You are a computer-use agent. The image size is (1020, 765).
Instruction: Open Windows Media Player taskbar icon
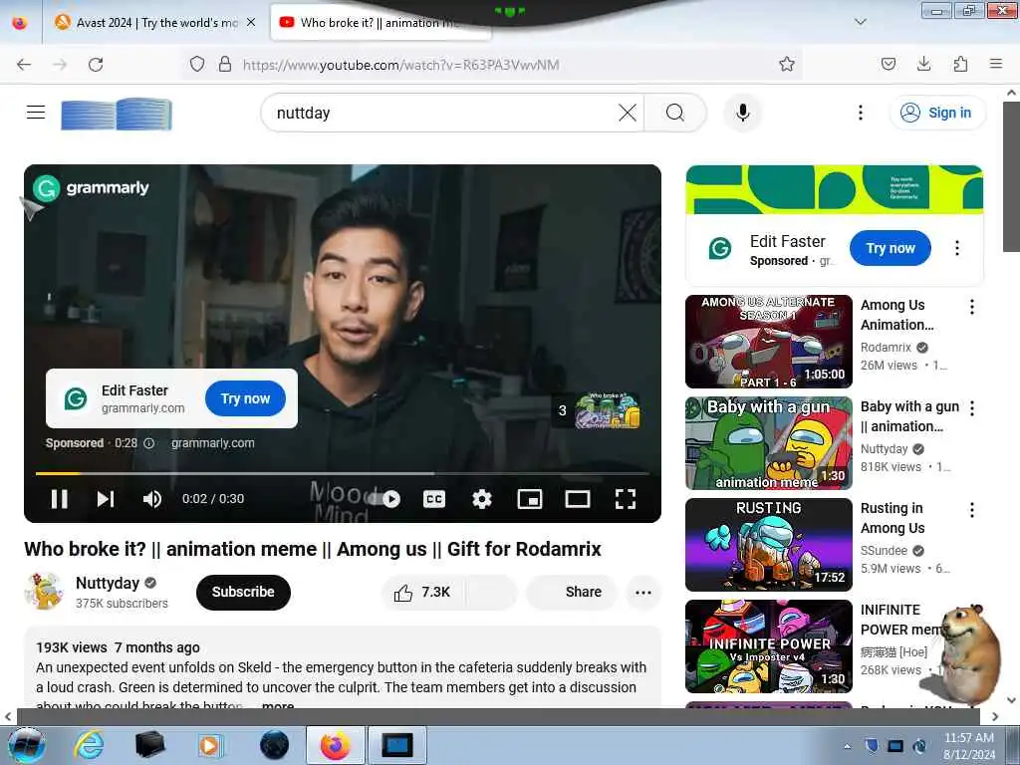coord(209,745)
